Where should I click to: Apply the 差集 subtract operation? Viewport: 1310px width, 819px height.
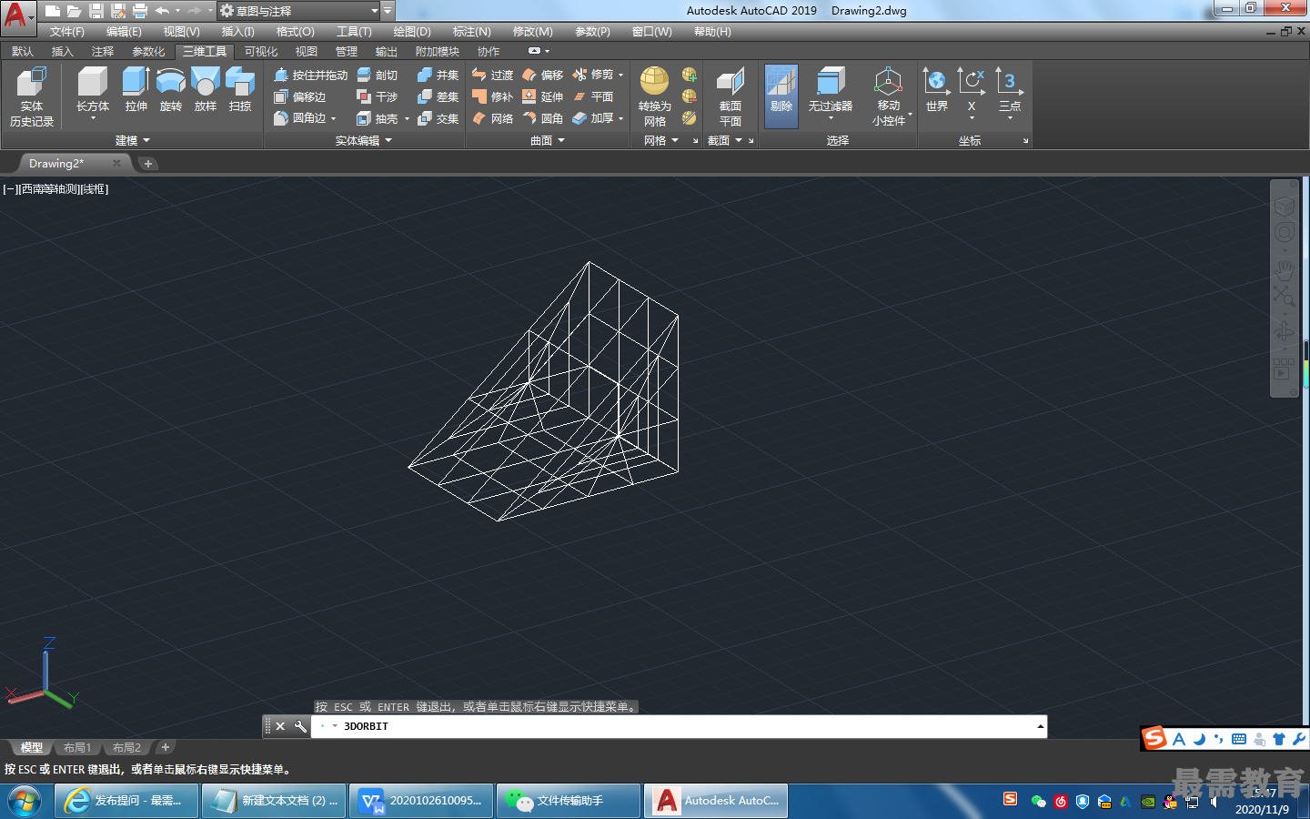click(438, 96)
